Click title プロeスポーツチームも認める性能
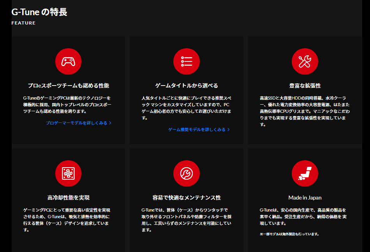 point(69,86)
